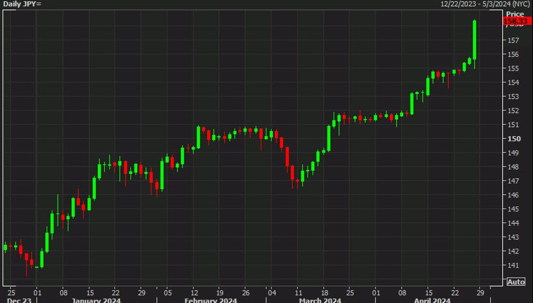Image resolution: width=533 pixels, height=303 pixels.
Task: Click the 148 price axis label
Action: pos(513,167)
